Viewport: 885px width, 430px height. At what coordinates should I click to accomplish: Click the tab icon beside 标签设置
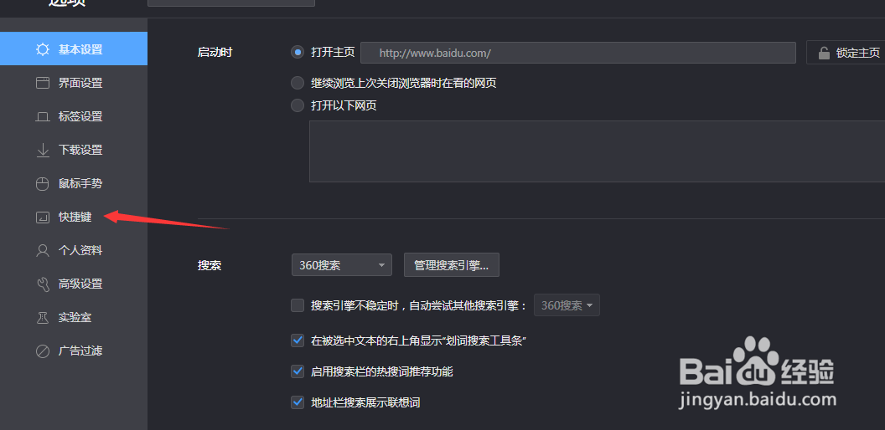point(43,117)
